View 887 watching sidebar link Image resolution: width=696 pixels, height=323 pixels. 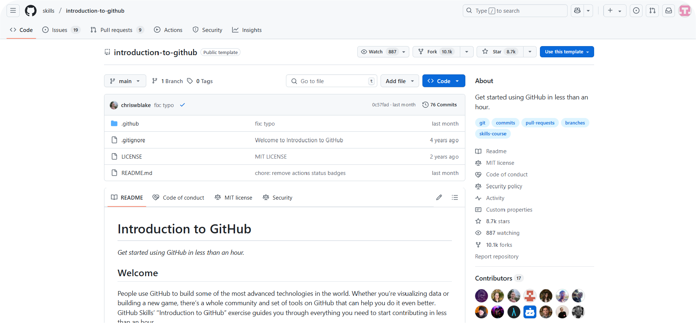(497, 233)
